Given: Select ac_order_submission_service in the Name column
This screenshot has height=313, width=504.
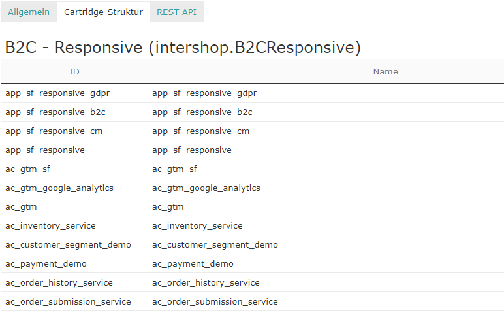Looking at the screenshot, I should point(215,302).
